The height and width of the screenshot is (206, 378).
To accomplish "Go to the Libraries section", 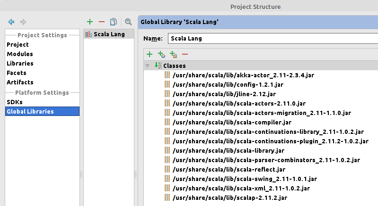I will (20, 63).
